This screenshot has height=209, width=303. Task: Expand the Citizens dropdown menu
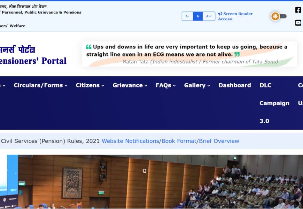coord(90,85)
